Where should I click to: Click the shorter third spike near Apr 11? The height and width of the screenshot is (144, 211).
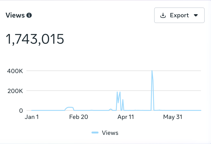[x=123, y=100]
